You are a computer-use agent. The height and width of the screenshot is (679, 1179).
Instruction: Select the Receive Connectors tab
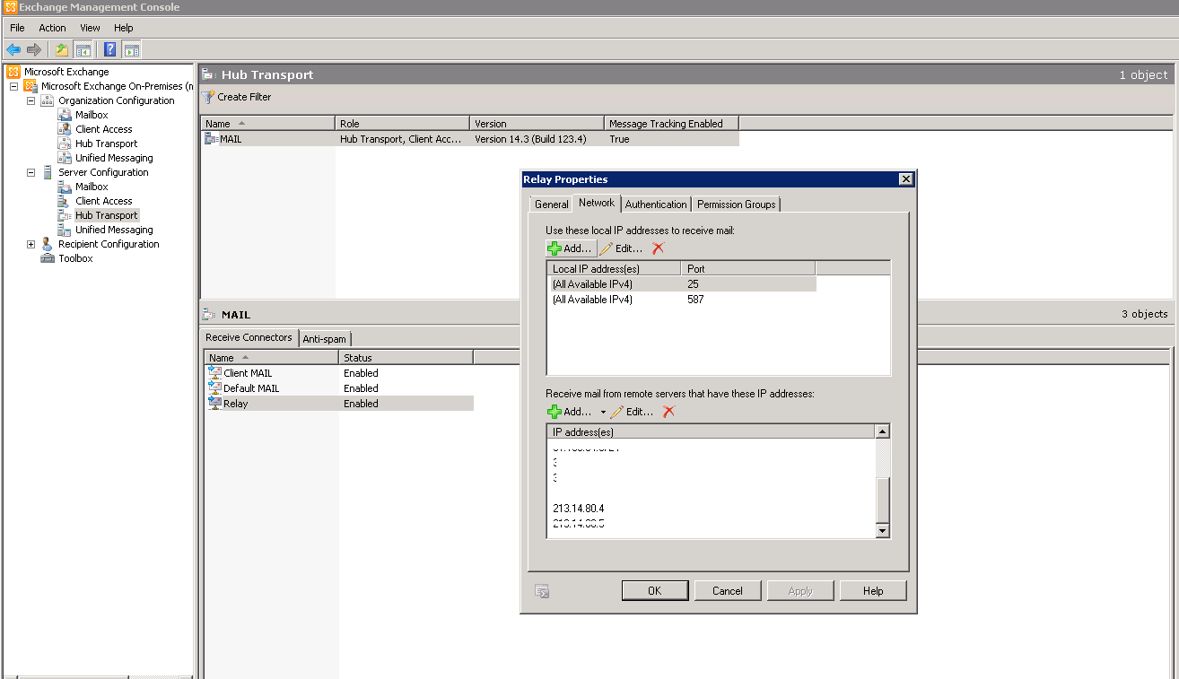[x=249, y=337]
